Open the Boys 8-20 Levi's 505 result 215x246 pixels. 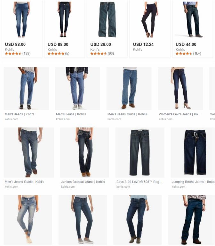click(139, 182)
